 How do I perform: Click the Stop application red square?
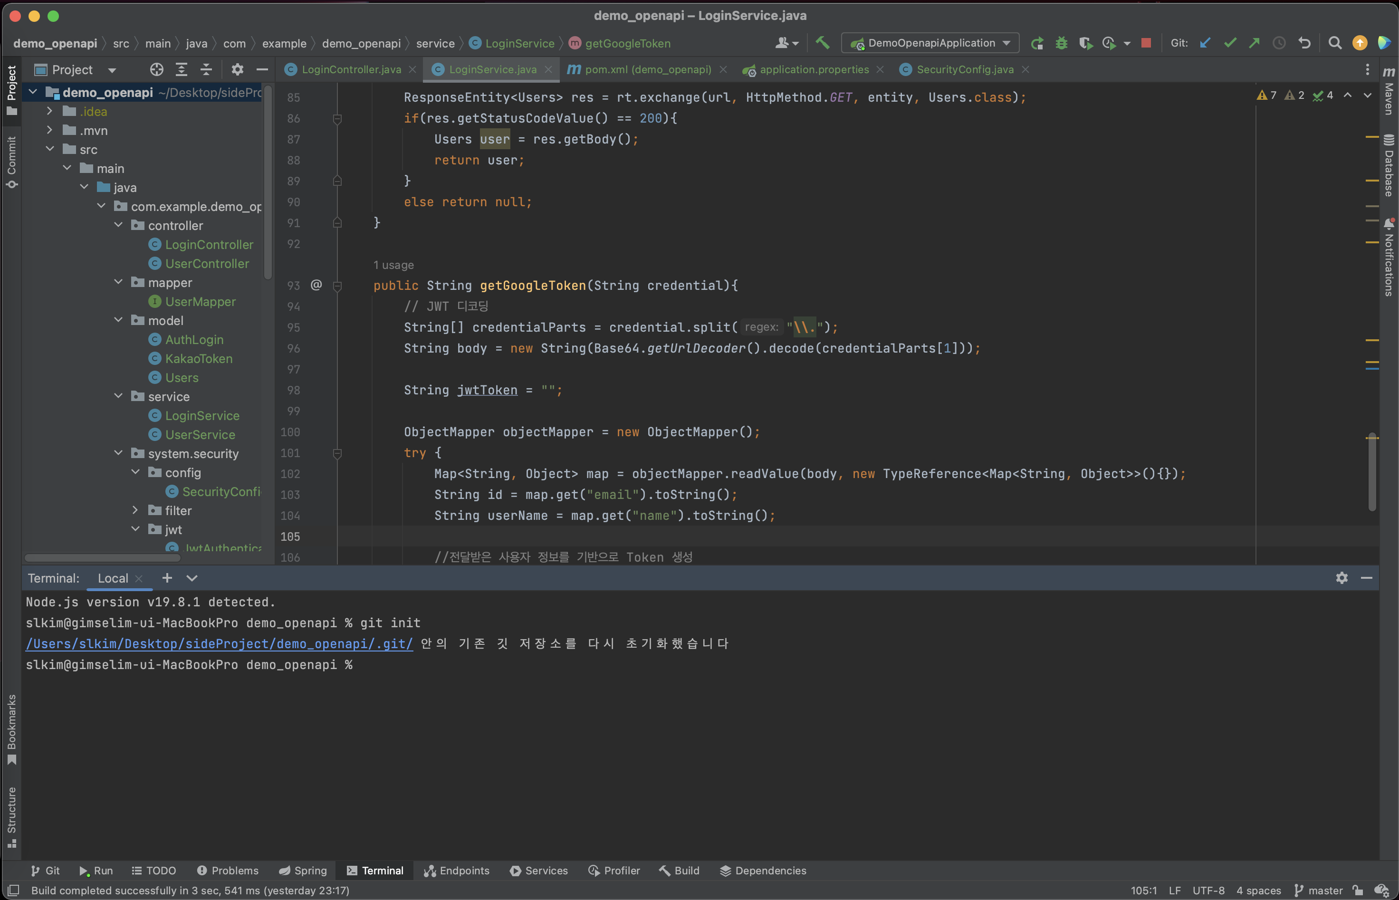[x=1146, y=43]
